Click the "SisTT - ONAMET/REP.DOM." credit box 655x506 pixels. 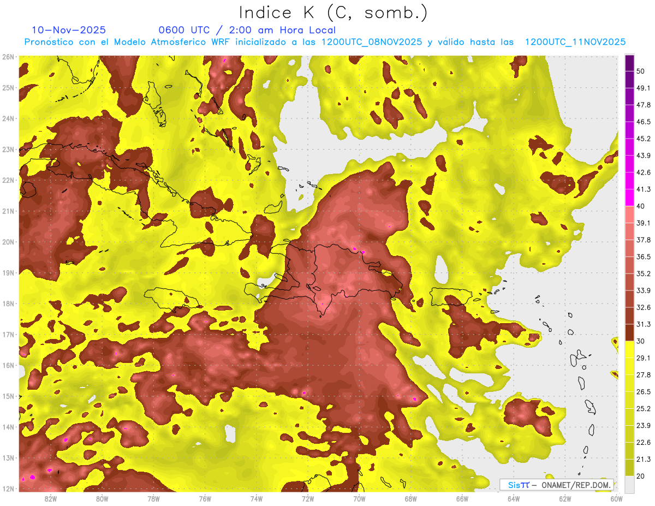point(557,485)
